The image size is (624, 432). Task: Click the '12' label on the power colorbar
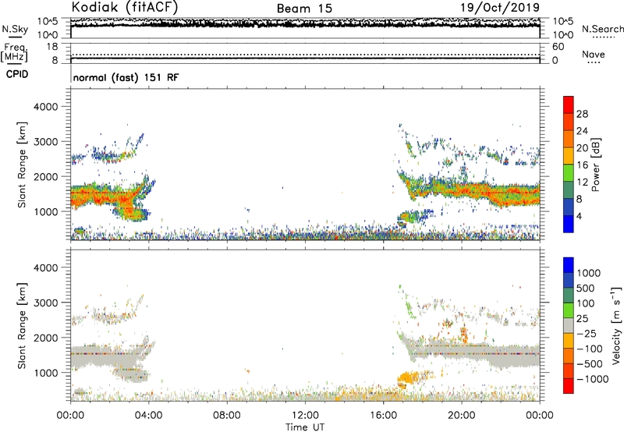coord(582,182)
